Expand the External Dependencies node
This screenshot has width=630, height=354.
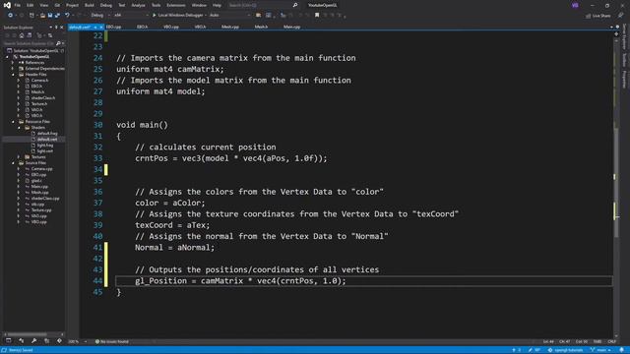13,69
